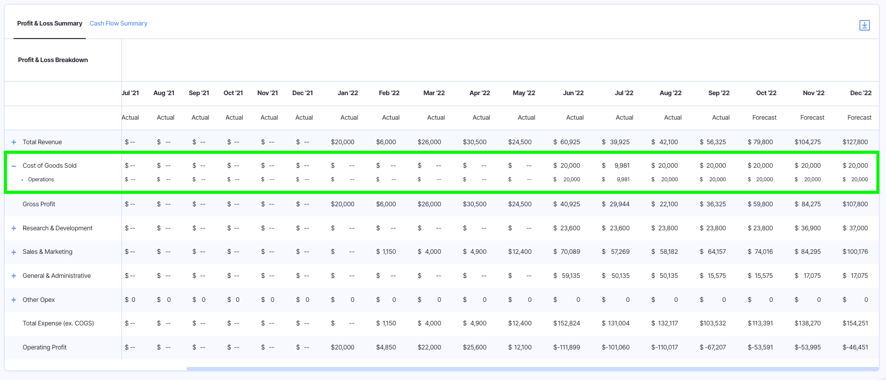Image resolution: width=886 pixels, height=380 pixels.
Task: Click the Oct '22 Forecast label
Action: click(764, 118)
